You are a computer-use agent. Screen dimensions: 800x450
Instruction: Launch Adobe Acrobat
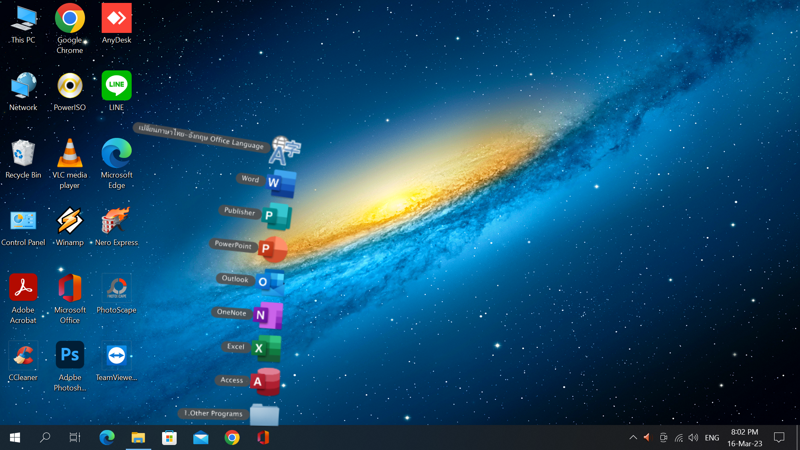click(23, 299)
